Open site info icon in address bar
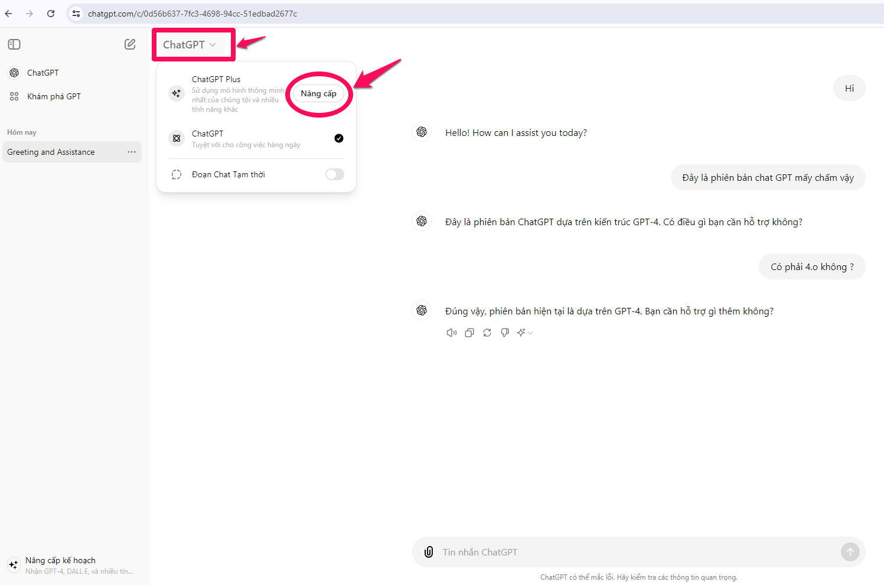The height and width of the screenshot is (585, 884). pyautogui.click(x=76, y=14)
